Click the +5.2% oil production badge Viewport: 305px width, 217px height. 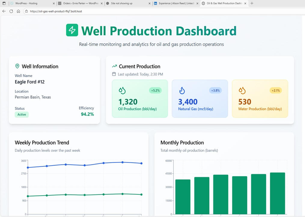(155, 90)
